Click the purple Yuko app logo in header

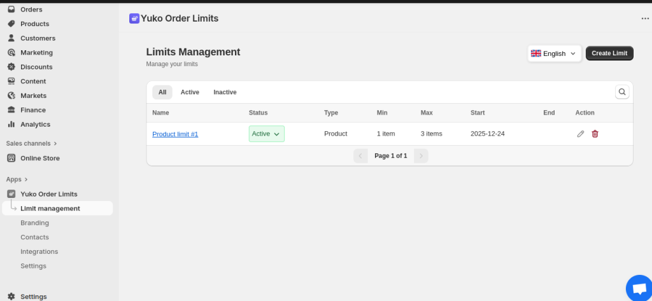click(134, 18)
